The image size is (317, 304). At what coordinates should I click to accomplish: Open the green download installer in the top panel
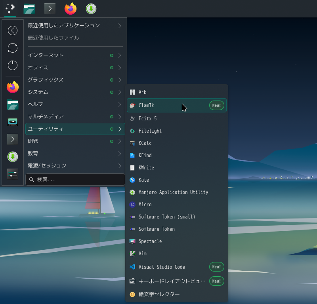pos(91,9)
